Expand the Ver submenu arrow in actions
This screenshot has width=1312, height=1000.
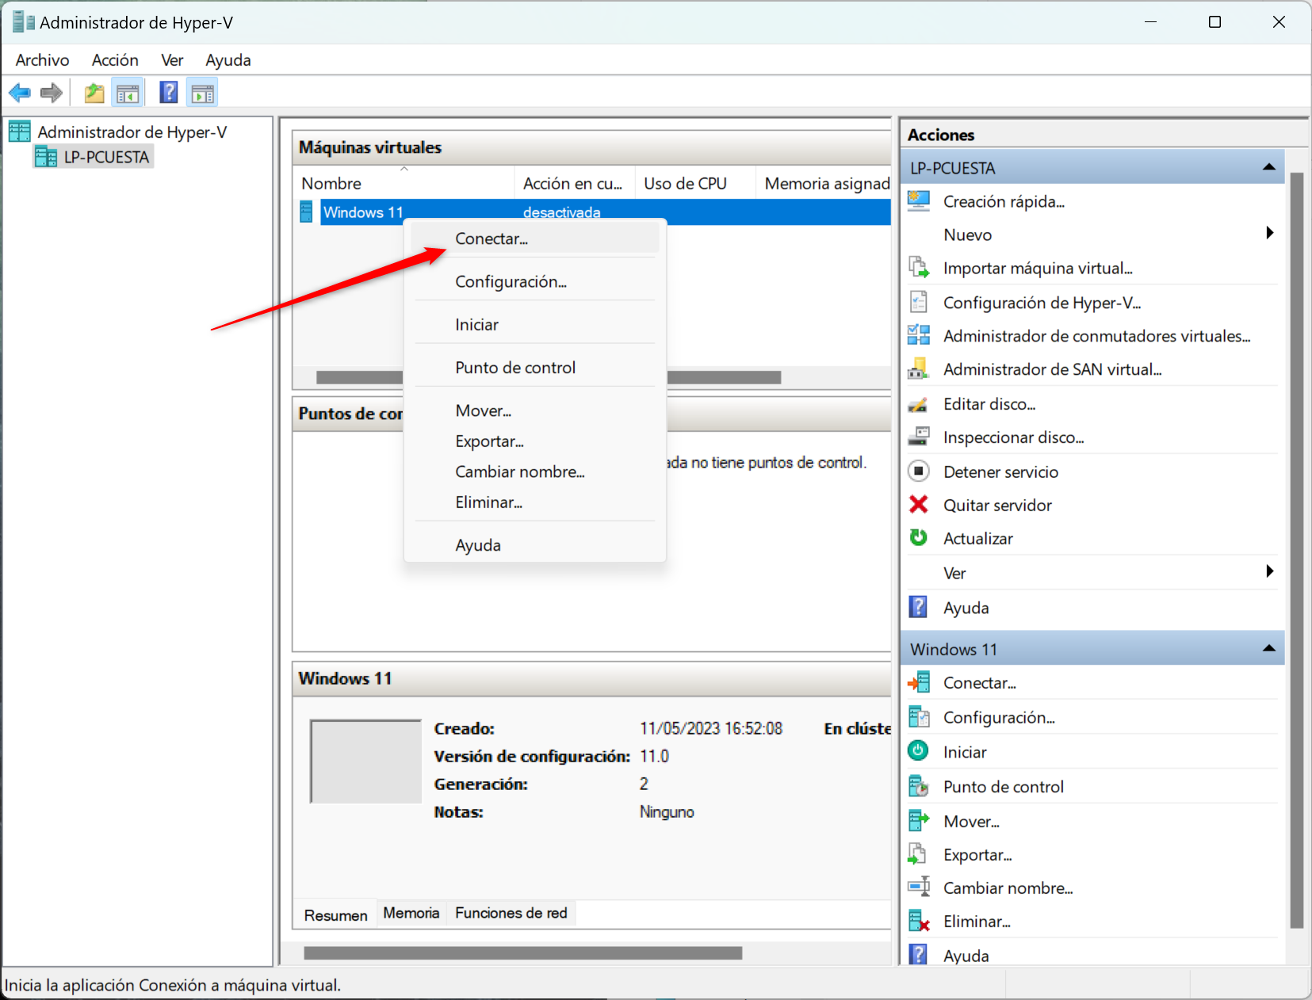[x=1270, y=571]
